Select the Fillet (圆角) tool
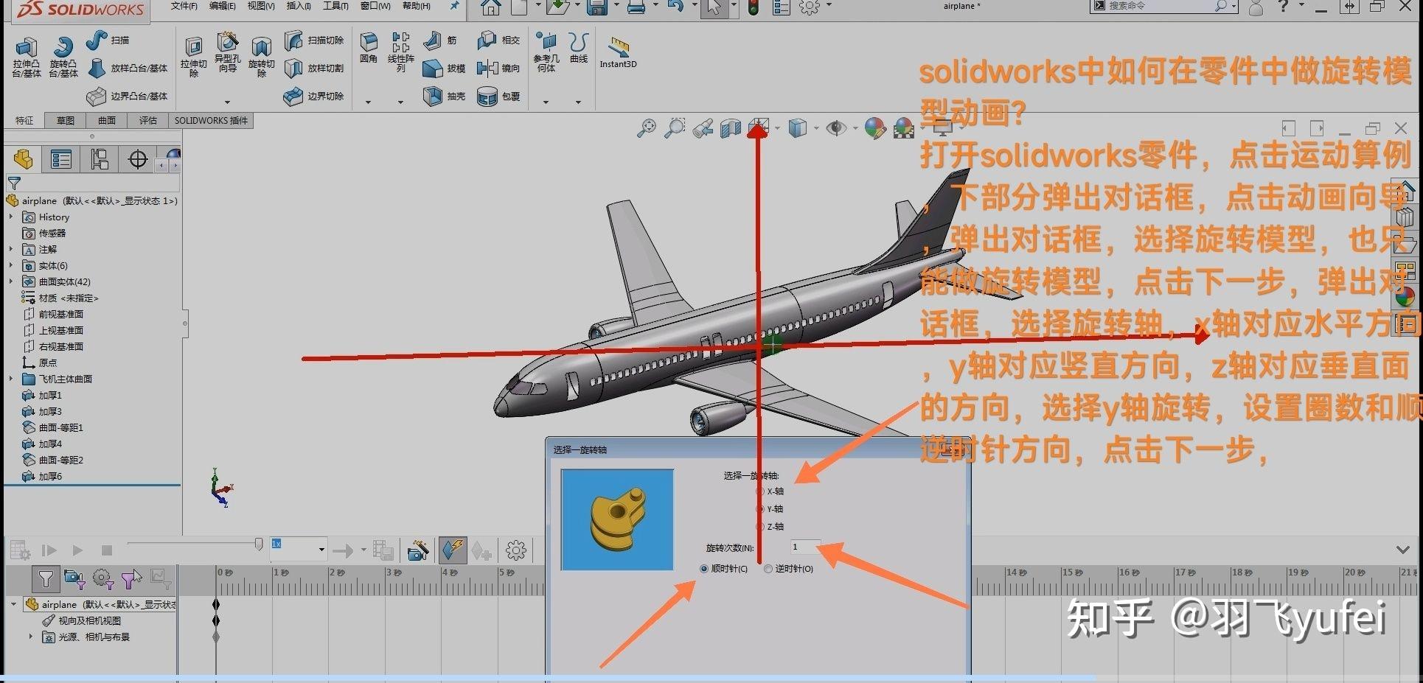 click(369, 47)
